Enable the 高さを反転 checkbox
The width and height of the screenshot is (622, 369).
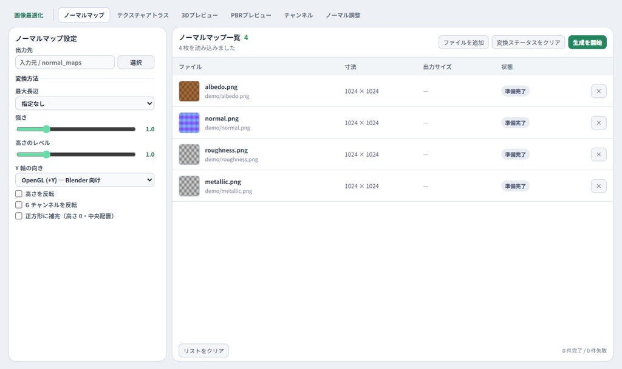click(x=19, y=194)
